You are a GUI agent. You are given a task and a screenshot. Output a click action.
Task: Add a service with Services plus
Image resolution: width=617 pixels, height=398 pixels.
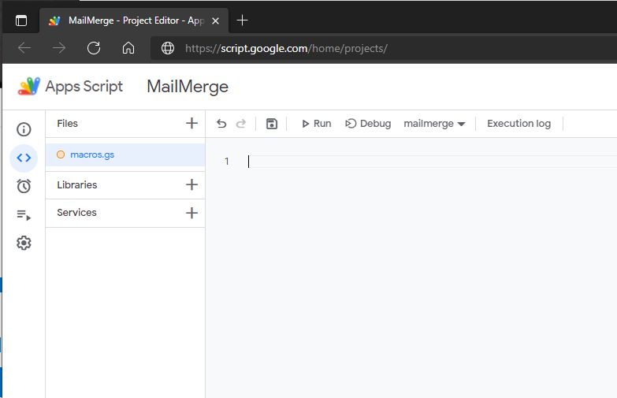[x=191, y=213]
